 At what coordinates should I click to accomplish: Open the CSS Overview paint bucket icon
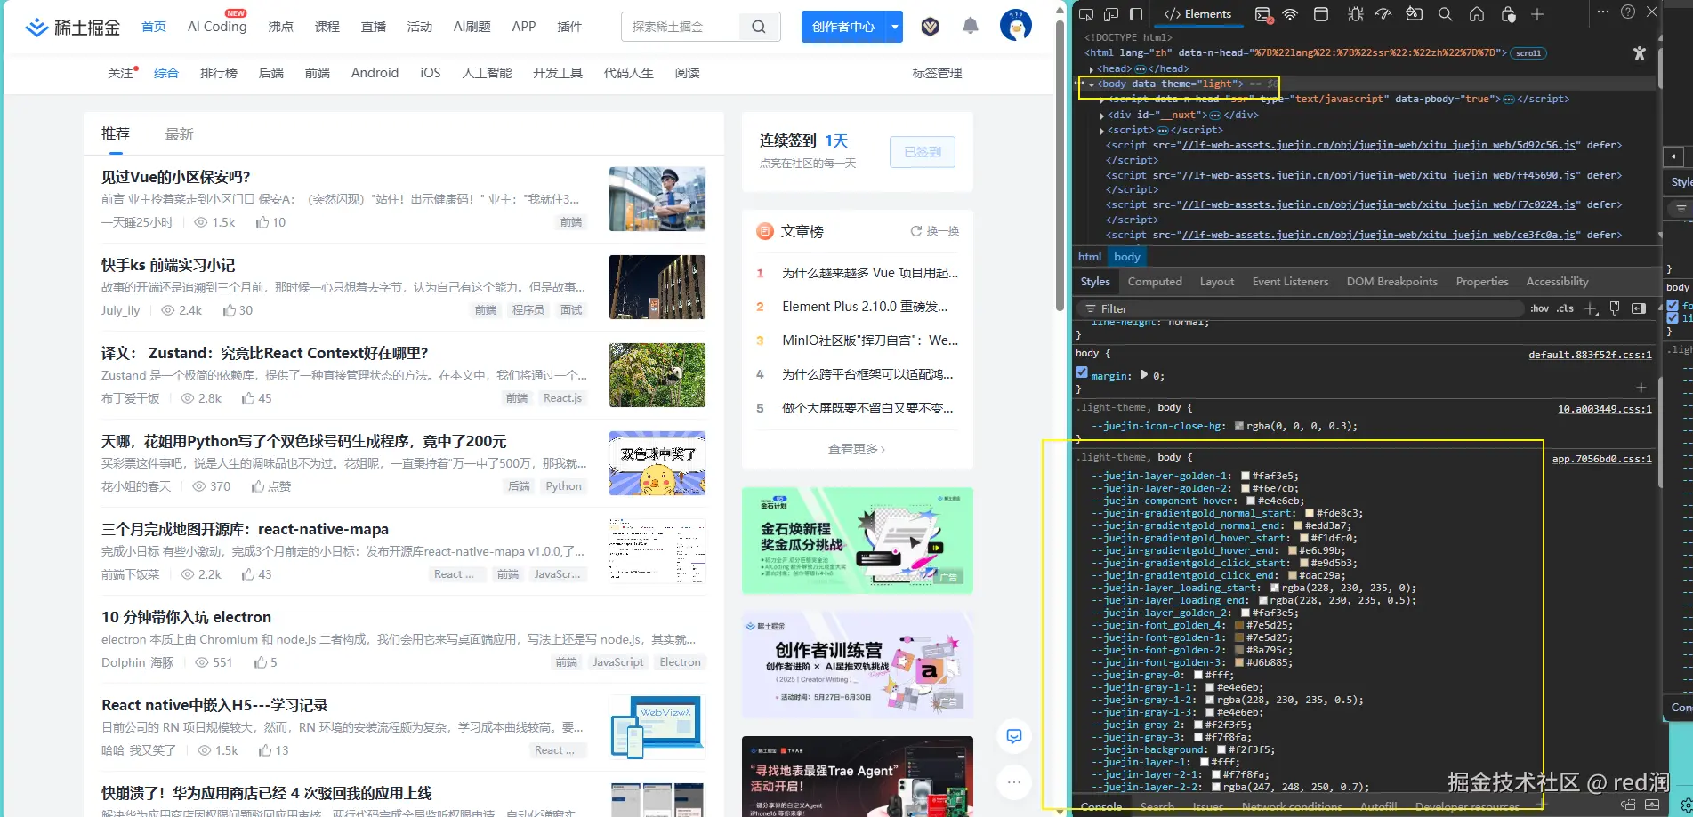[1414, 14]
